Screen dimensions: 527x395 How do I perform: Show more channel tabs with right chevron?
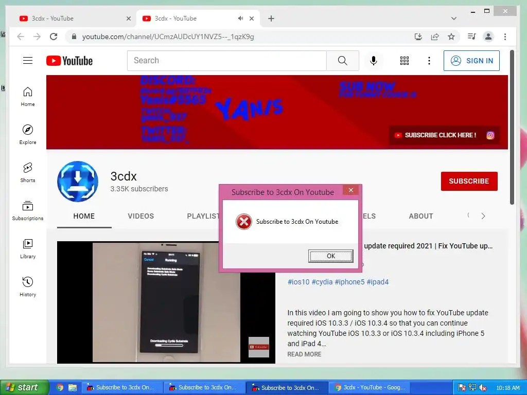click(x=483, y=216)
